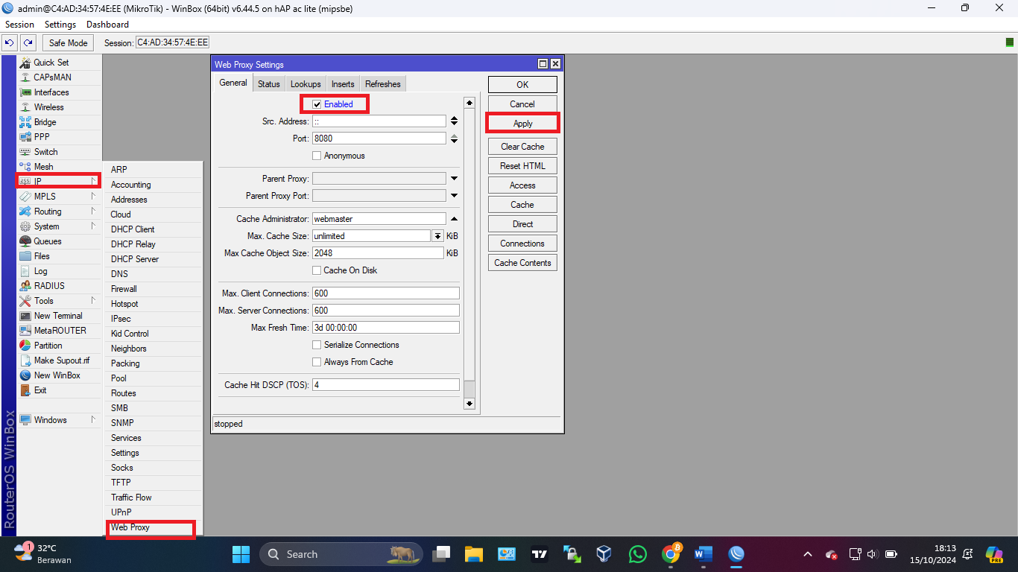Enable the Always From Cache checkbox
Viewport: 1018px width, 572px height.
point(317,362)
